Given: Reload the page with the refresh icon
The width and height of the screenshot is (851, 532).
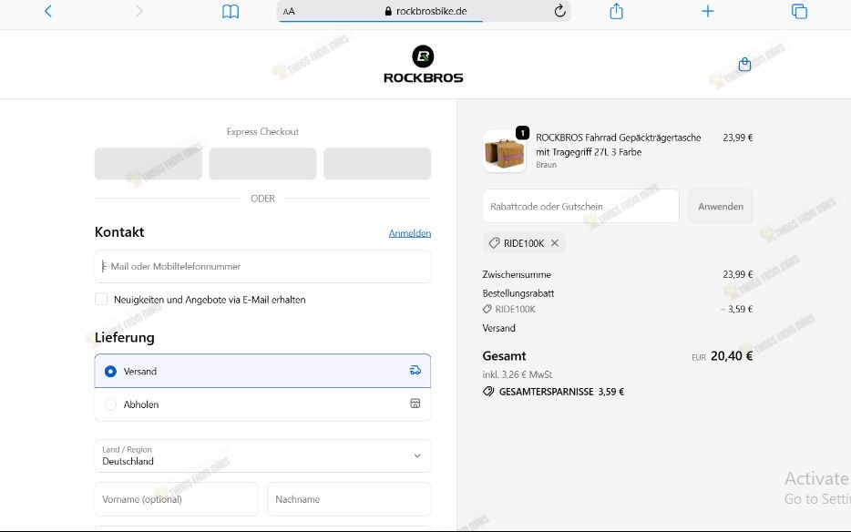Looking at the screenshot, I should coord(559,11).
